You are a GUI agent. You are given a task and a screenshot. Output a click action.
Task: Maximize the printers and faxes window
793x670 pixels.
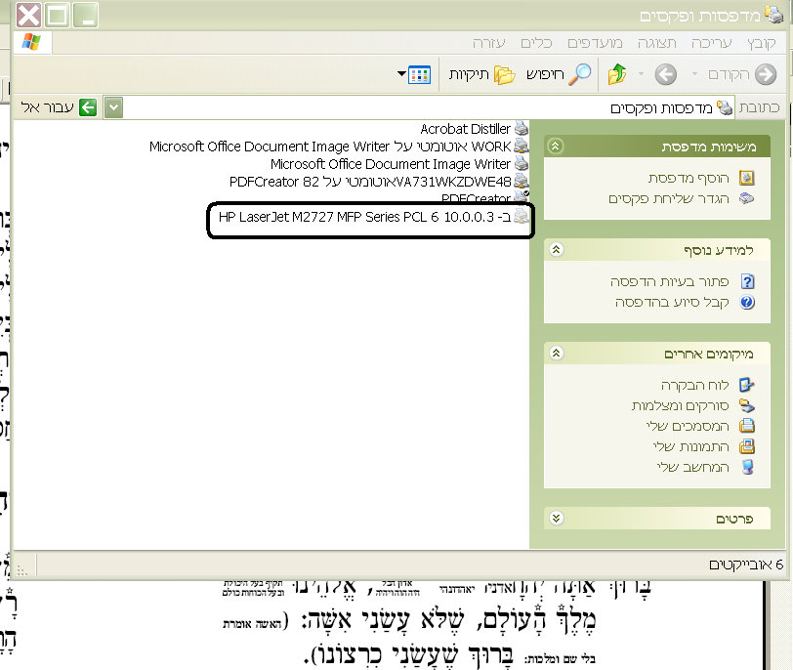click(58, 16)
